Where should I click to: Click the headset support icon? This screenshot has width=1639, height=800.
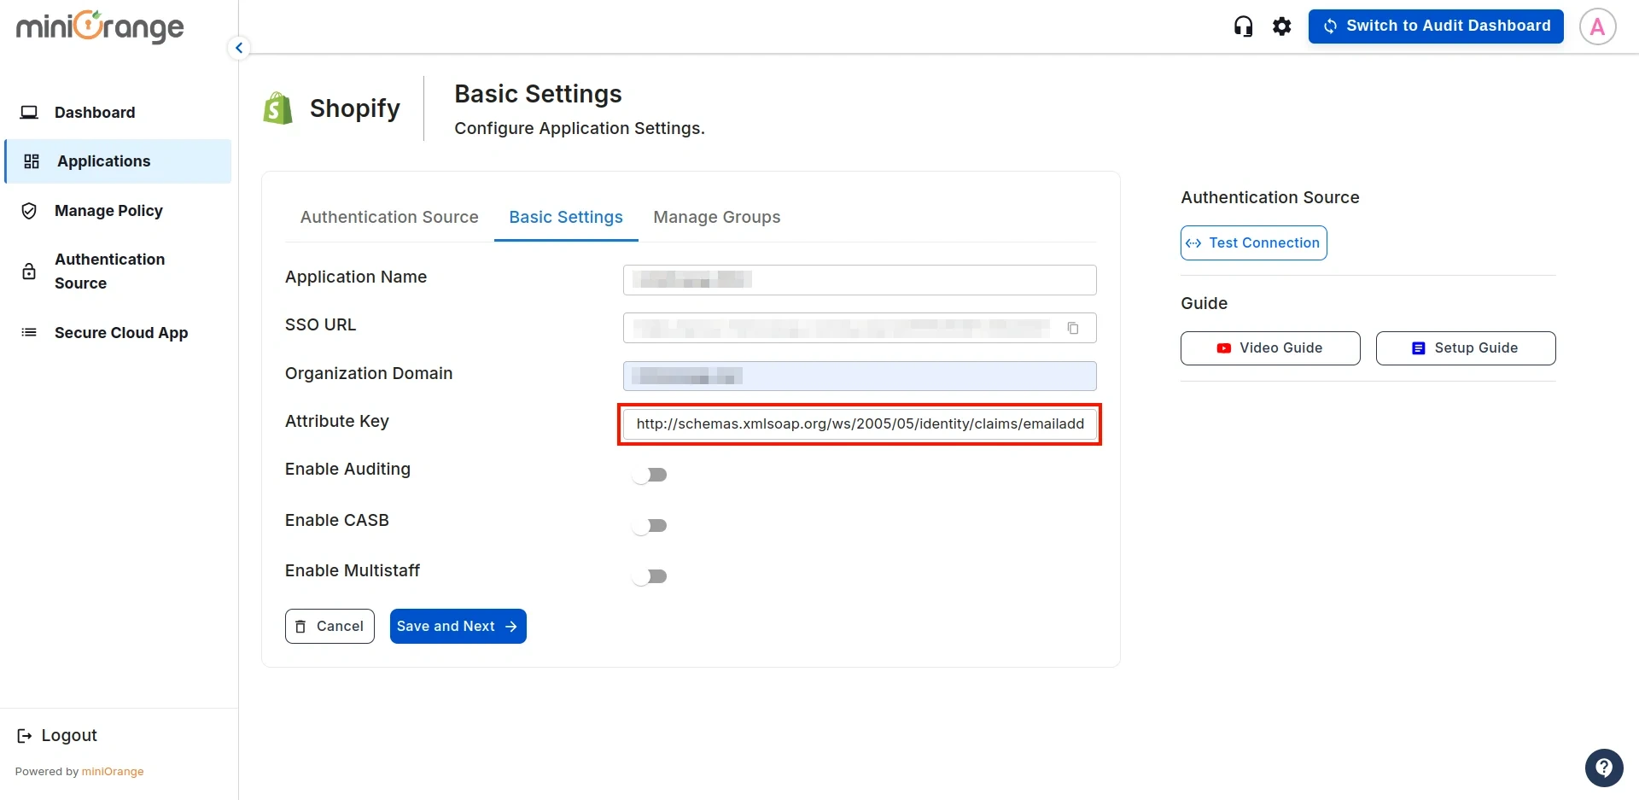pos(1242,26)
